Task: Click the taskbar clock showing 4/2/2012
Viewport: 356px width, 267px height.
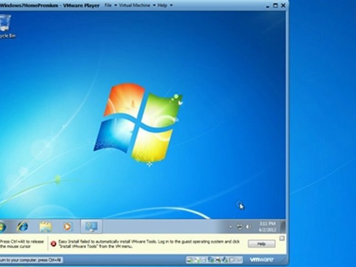Action: (267, 227)
